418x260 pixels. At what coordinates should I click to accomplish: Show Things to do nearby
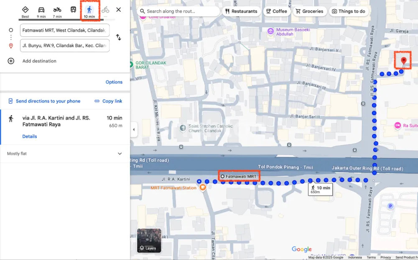(349, 11)
